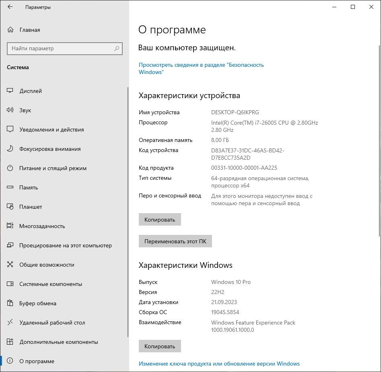The height and width of the screenshot is (372, 381).
Task: Click the sidebar scrollbar
Action: 128,212
